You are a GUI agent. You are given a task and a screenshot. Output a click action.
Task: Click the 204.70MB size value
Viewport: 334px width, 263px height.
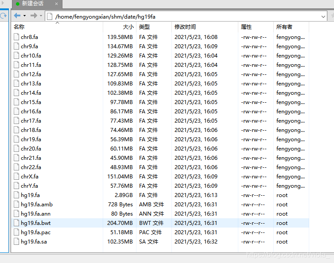(120, 223)
